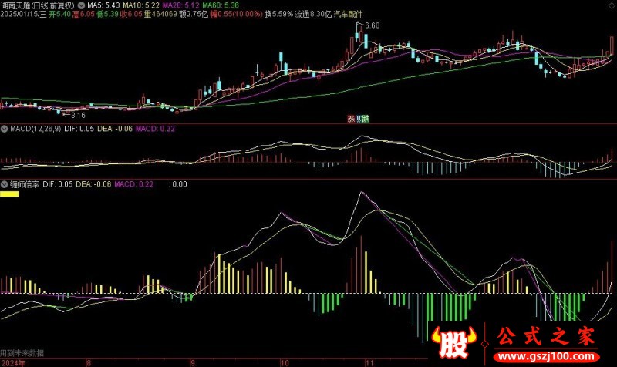Click the MA60: 5.36 green label
This screenshot has height=367, width=617.
click(221, 5)
